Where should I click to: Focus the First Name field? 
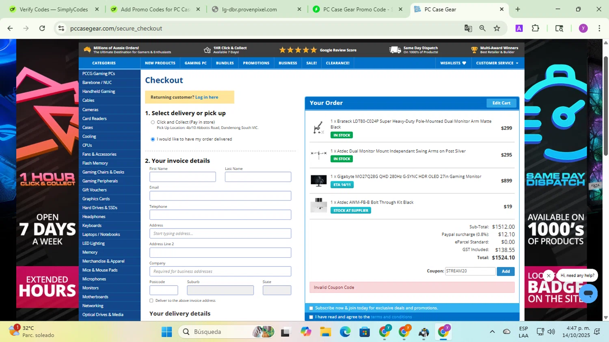pos(183,177)
